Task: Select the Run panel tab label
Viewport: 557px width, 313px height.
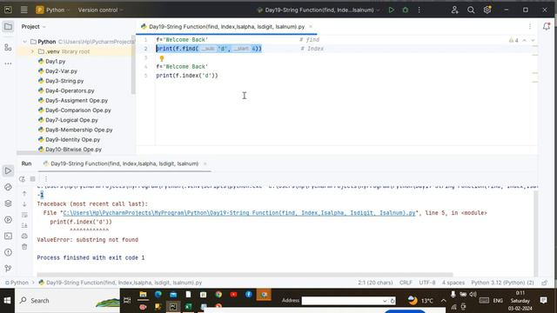Action: pyautogui.click(x=26, y=163)
